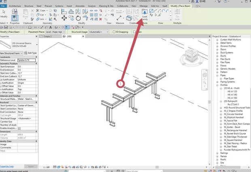Open the Properties ribbon button
251x172 pixels.
pyautogui.click(x=15, y=17)
